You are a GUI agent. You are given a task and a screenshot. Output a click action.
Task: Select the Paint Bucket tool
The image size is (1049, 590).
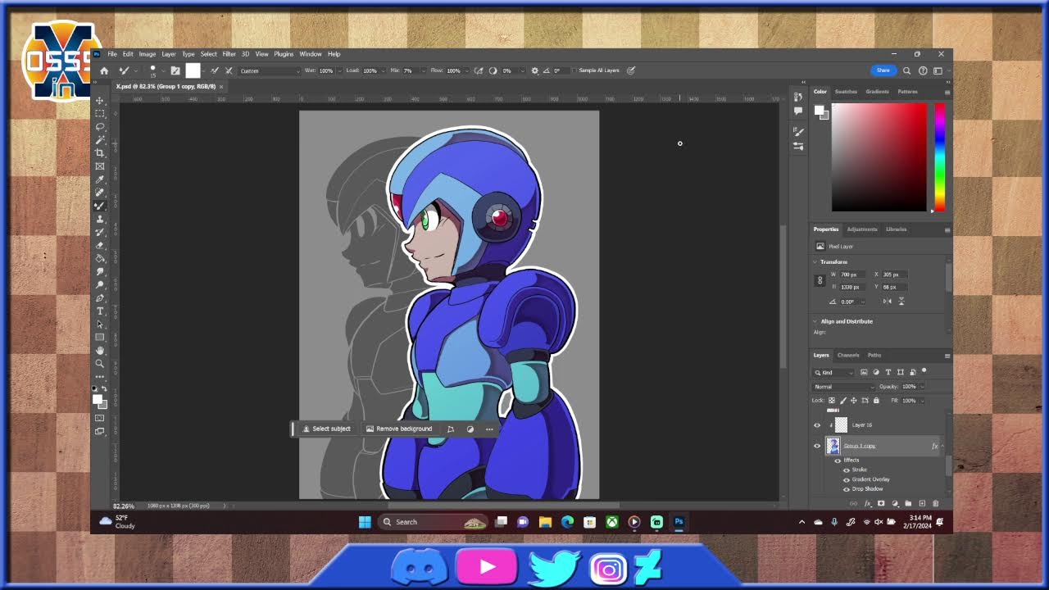(x=100, y=258)
